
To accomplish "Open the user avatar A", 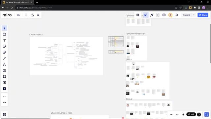I will 170,15.
